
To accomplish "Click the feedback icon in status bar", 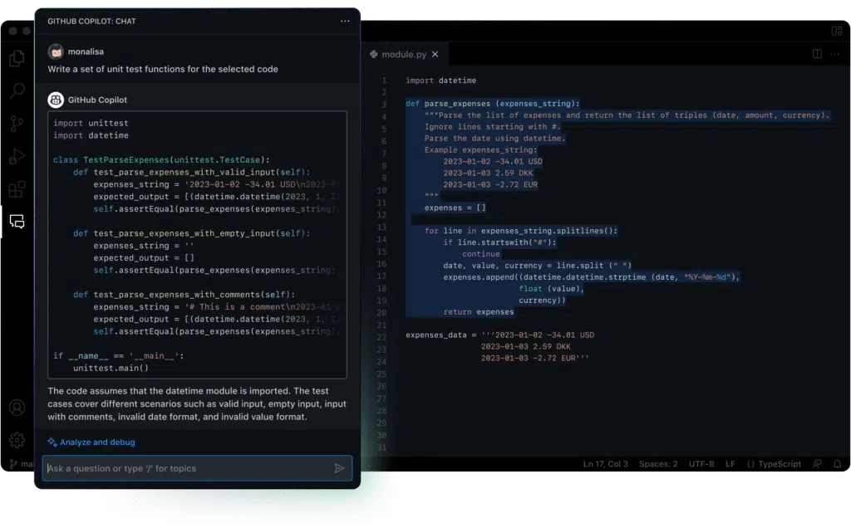I will 817,464.
